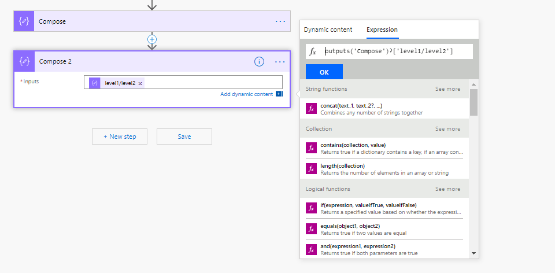
Task: Select equals(object1, object2) function
Action: point(384,228)
